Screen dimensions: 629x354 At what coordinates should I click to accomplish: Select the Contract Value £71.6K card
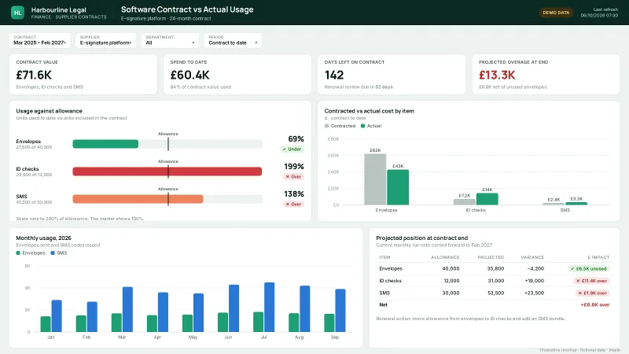[x=83, y=74]
